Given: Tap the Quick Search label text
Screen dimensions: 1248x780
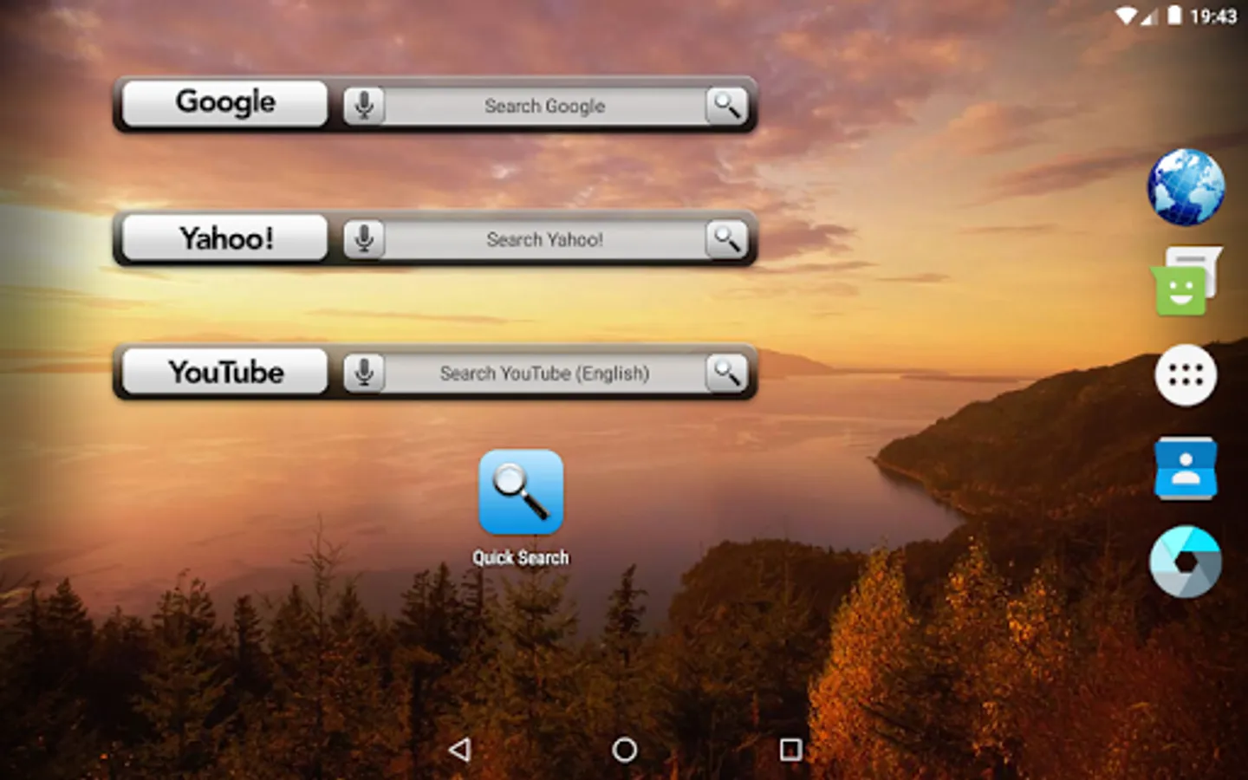Looking at the screenshot, I should pyautogui.click(x=521, y=557).
